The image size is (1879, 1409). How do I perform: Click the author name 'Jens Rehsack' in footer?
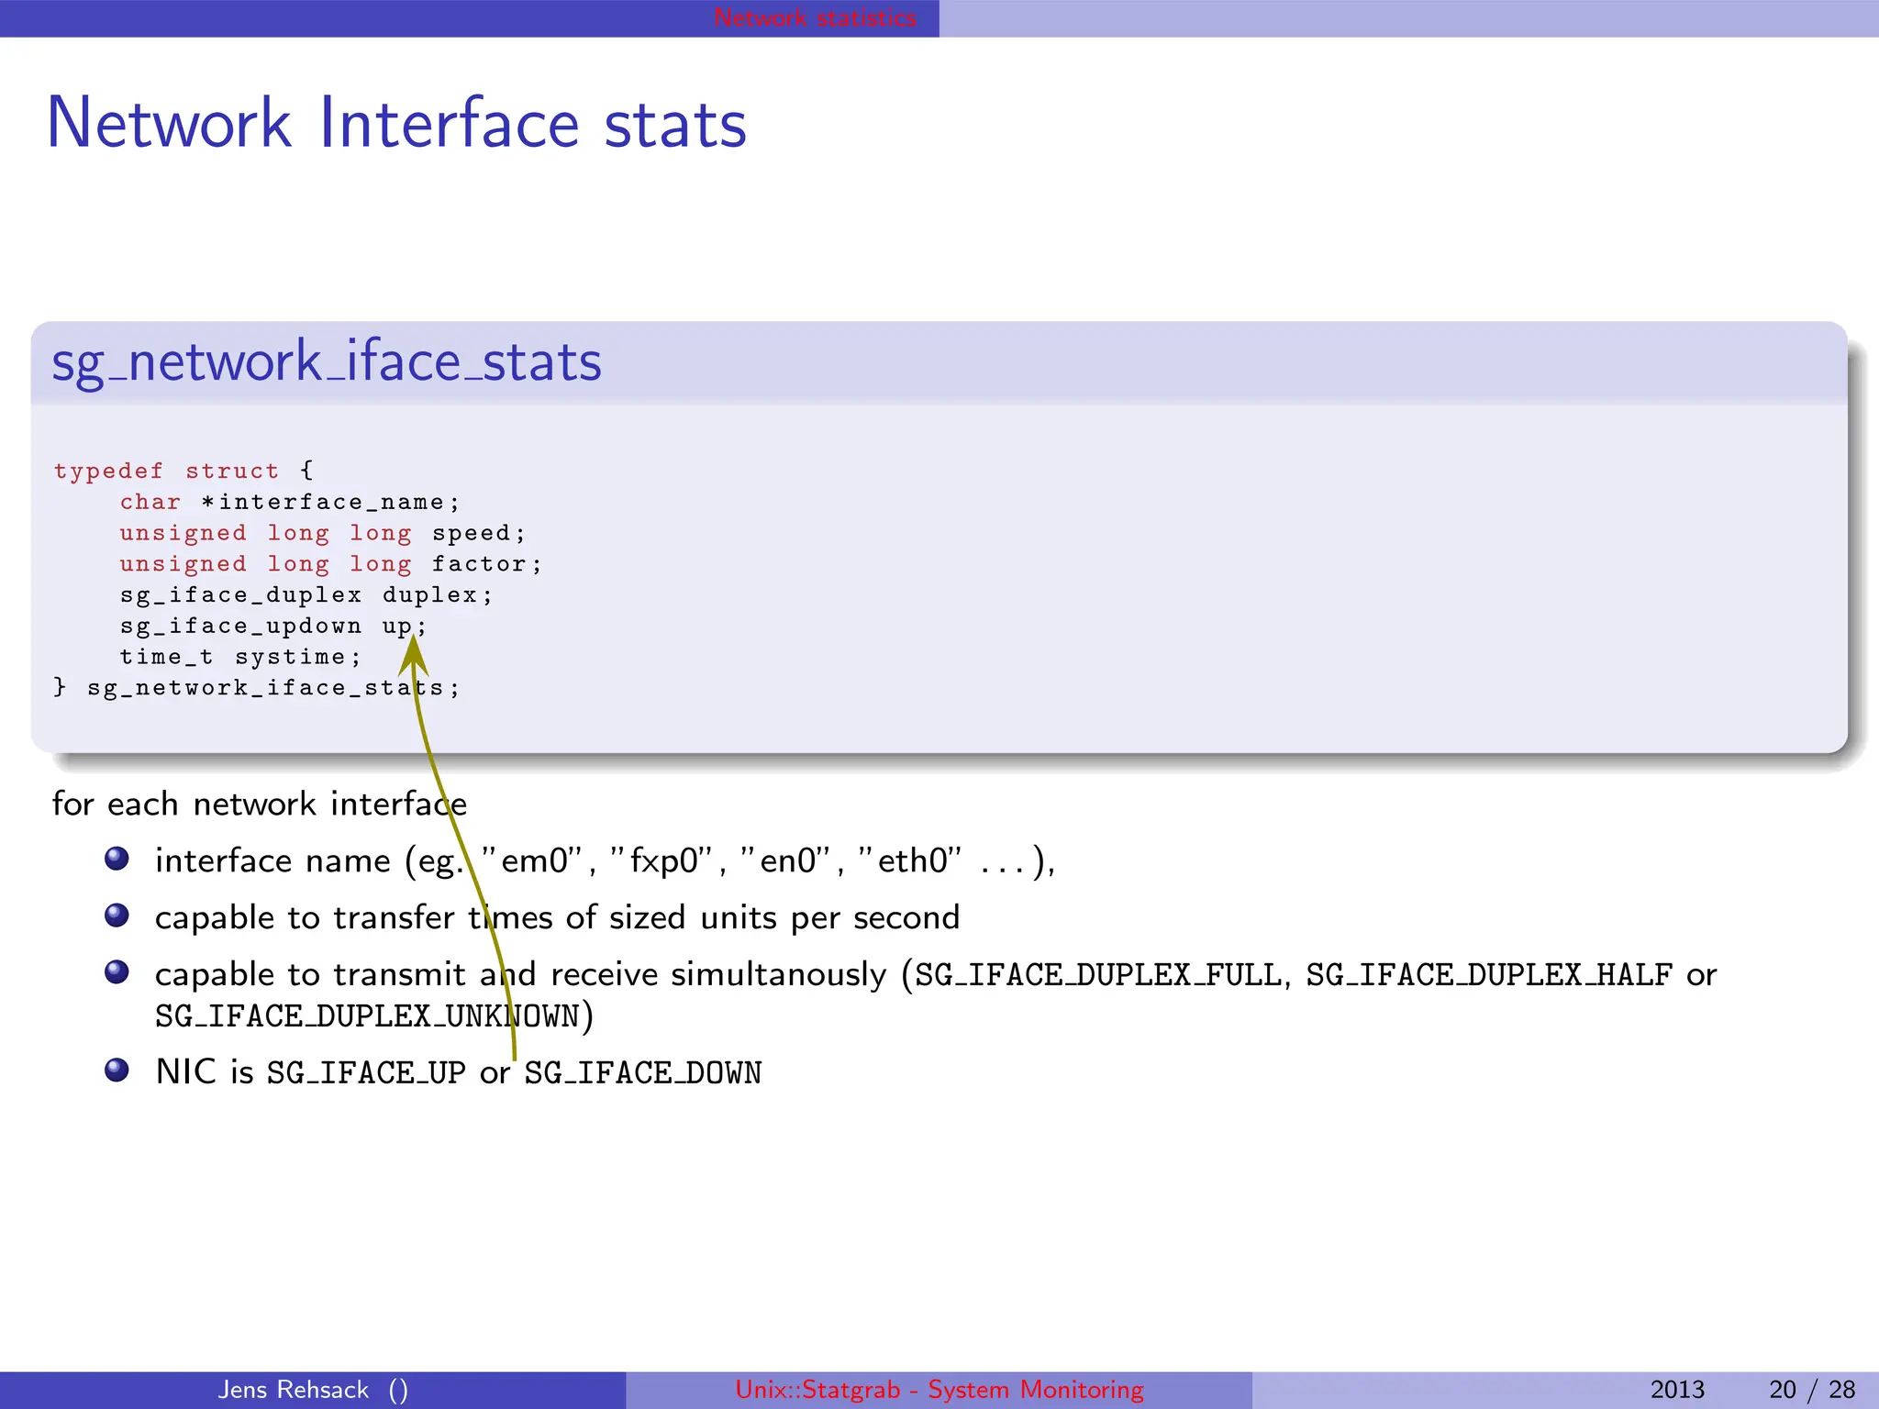[x=293, y=1389]
